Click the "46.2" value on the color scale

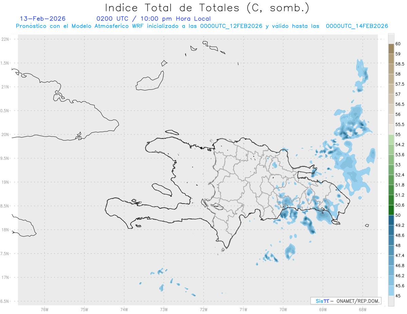[x=400, y=275]
